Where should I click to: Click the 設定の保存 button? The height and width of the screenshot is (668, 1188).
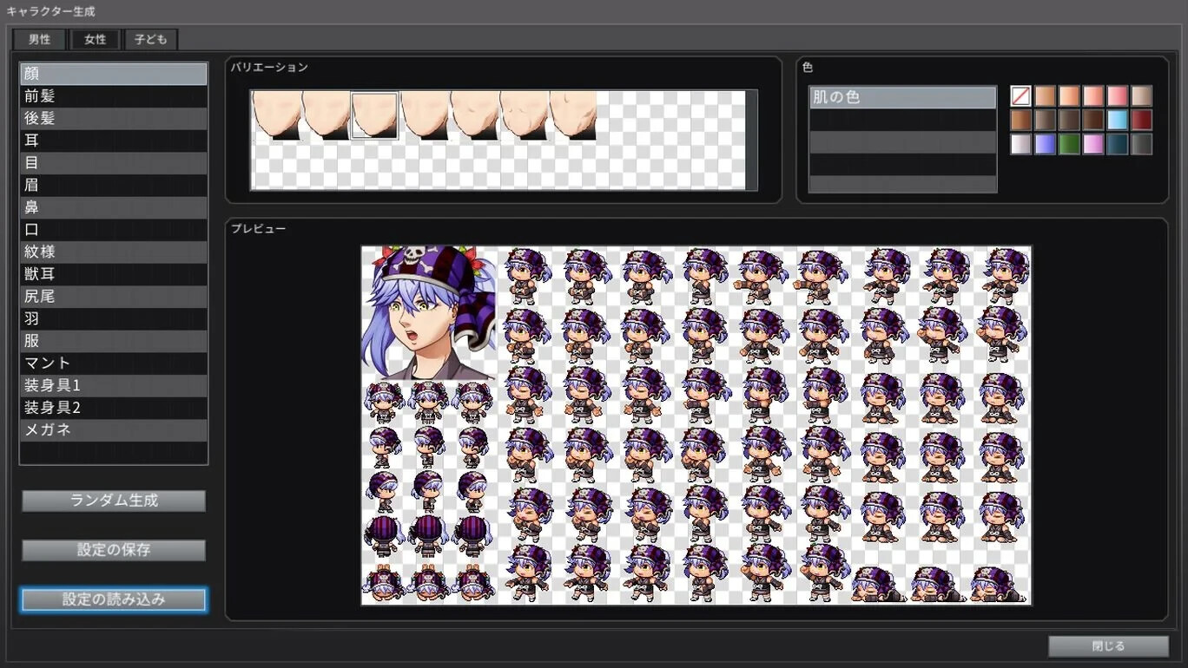tap(114, 550)
